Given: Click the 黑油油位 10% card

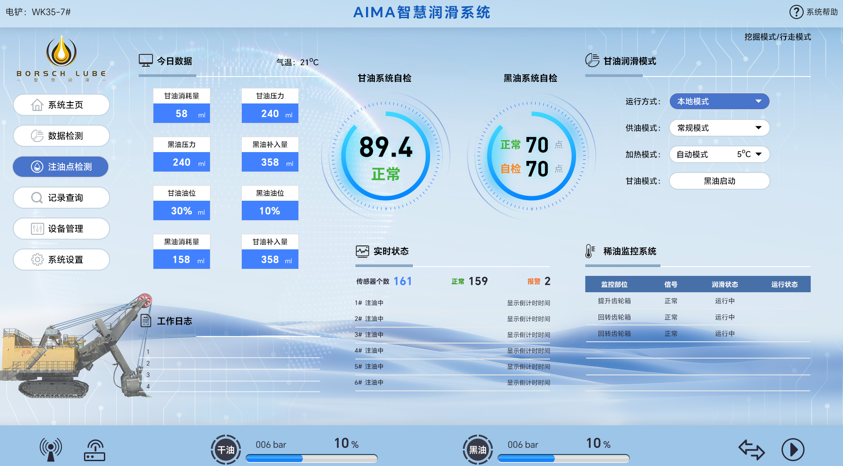Looking at the screenshot, I should point(270,203).
